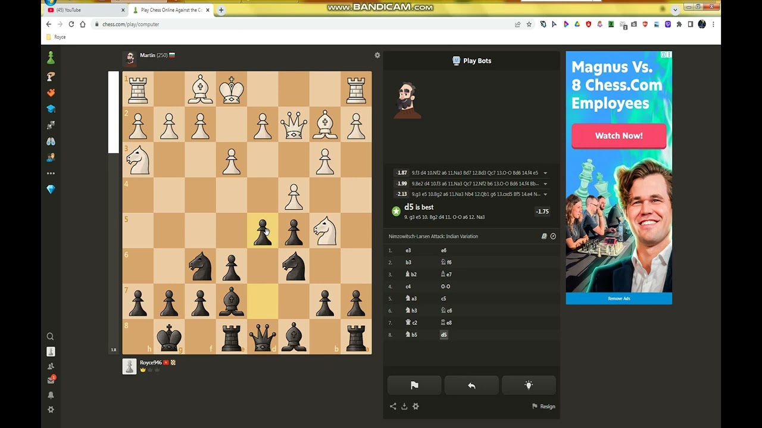Viewport: 762px width, 428px height.
Task: Click the flag button in game controls
Action: point(414,385)
